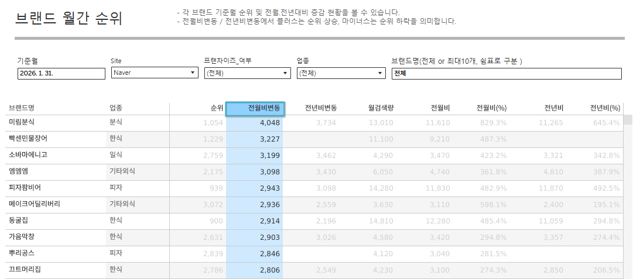Click the 브랜드명 search input field

pyautogui.click(x=506, y=73)
